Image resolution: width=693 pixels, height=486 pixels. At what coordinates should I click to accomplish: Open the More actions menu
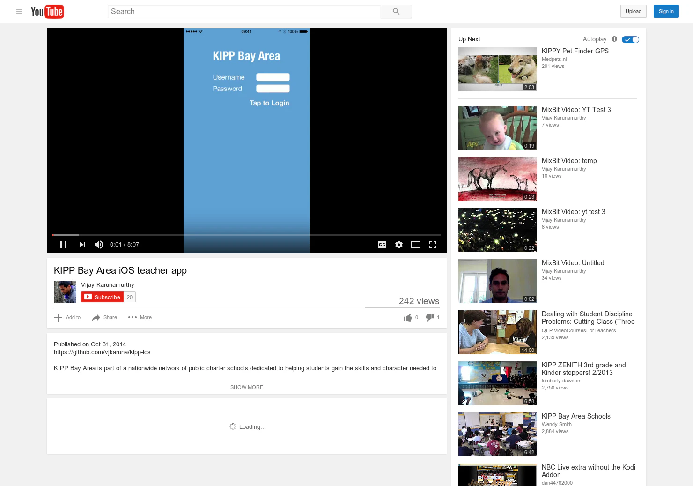coord(140,318)
